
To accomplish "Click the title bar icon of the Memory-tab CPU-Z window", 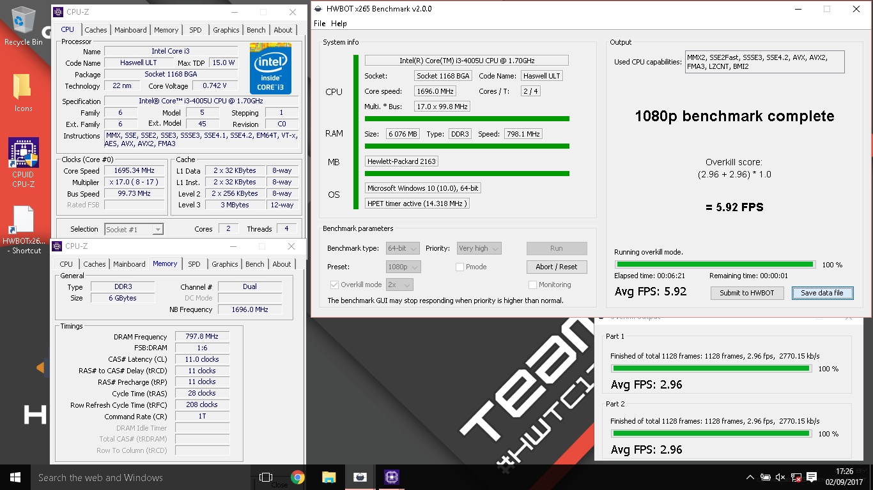I will click(x=57, y=246).
